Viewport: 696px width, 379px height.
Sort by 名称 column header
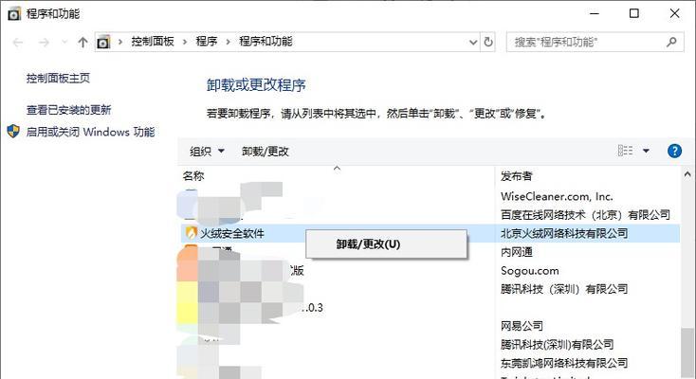[x=193, y=176]
